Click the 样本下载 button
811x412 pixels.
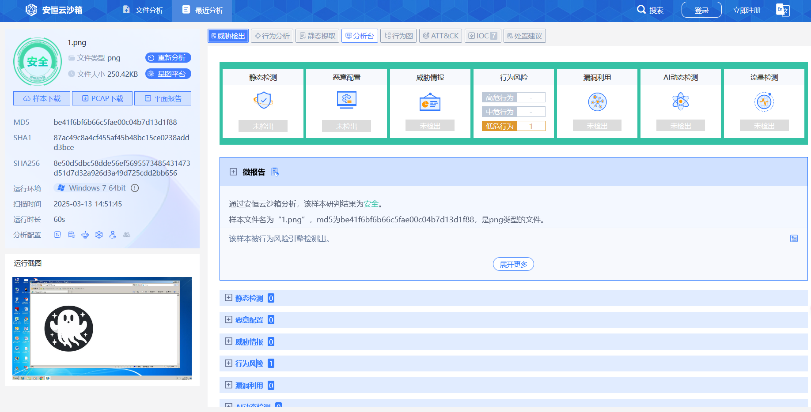[42, 98]
